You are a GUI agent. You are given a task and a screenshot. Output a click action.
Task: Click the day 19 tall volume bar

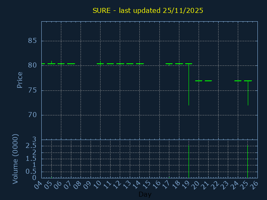click(189, 162)
